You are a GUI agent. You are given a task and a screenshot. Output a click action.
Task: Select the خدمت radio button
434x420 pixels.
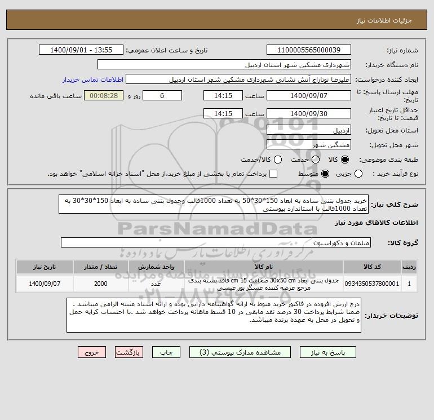(316, 160)
